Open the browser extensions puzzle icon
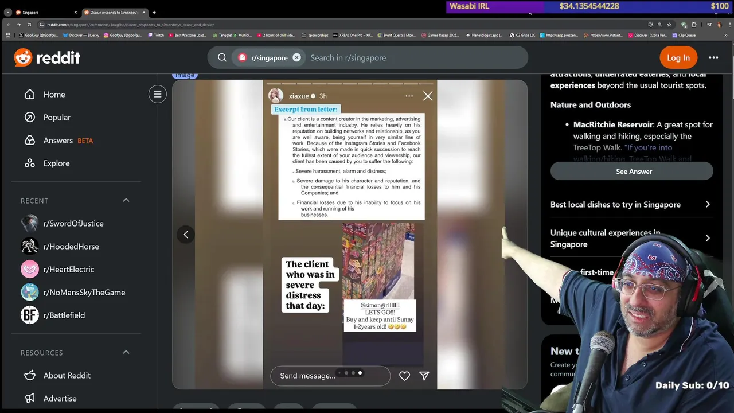This screenshot has width=734, height=413. [694, 25]
